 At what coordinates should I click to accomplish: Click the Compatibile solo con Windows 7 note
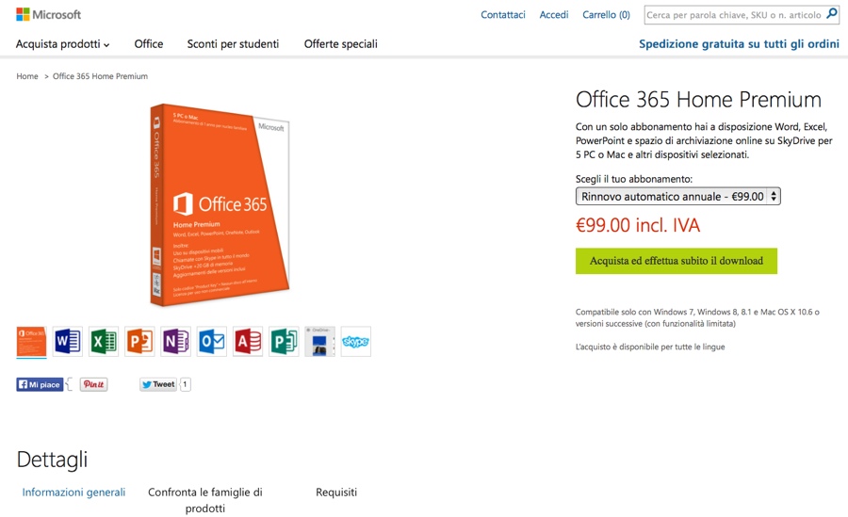[x=697, y=318]
